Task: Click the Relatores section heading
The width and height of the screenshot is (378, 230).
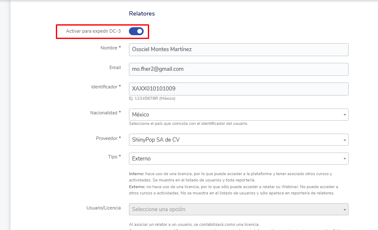Action: (142, 13)
